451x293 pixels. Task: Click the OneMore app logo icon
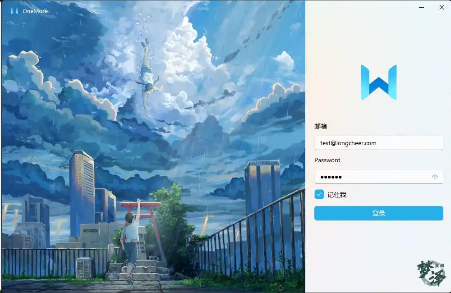(x=14, y=11)
